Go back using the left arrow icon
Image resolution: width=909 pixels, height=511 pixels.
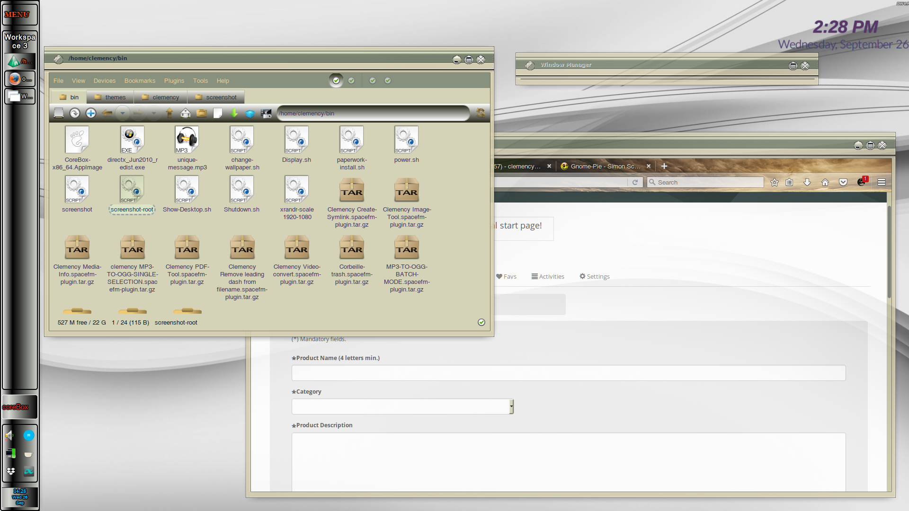point(107,113)
